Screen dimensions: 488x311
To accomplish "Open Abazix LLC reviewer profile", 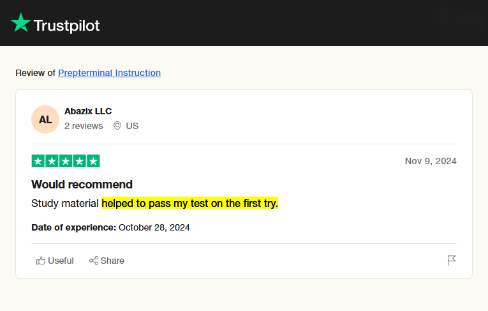I will (88, 111).
